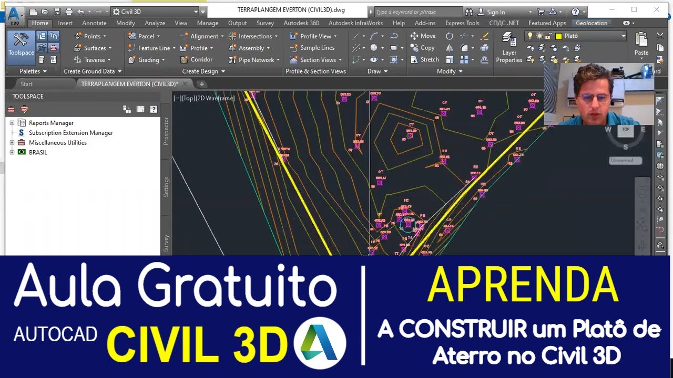Click the TOP face of the ViewCube
Screen dimensions: 673x378
point(625,129)
